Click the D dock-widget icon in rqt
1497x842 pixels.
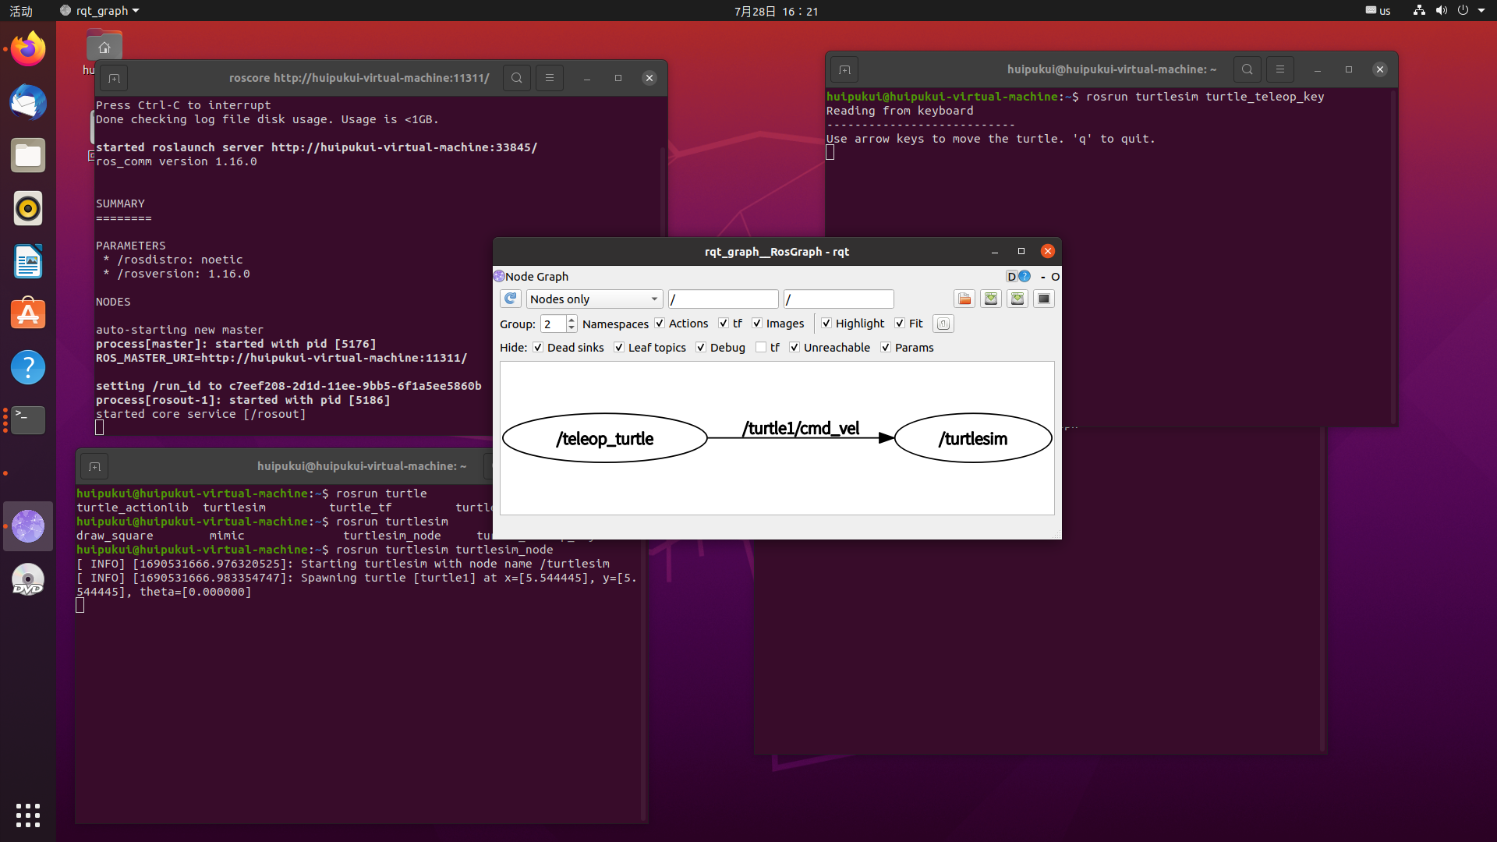pos(1011,276)
